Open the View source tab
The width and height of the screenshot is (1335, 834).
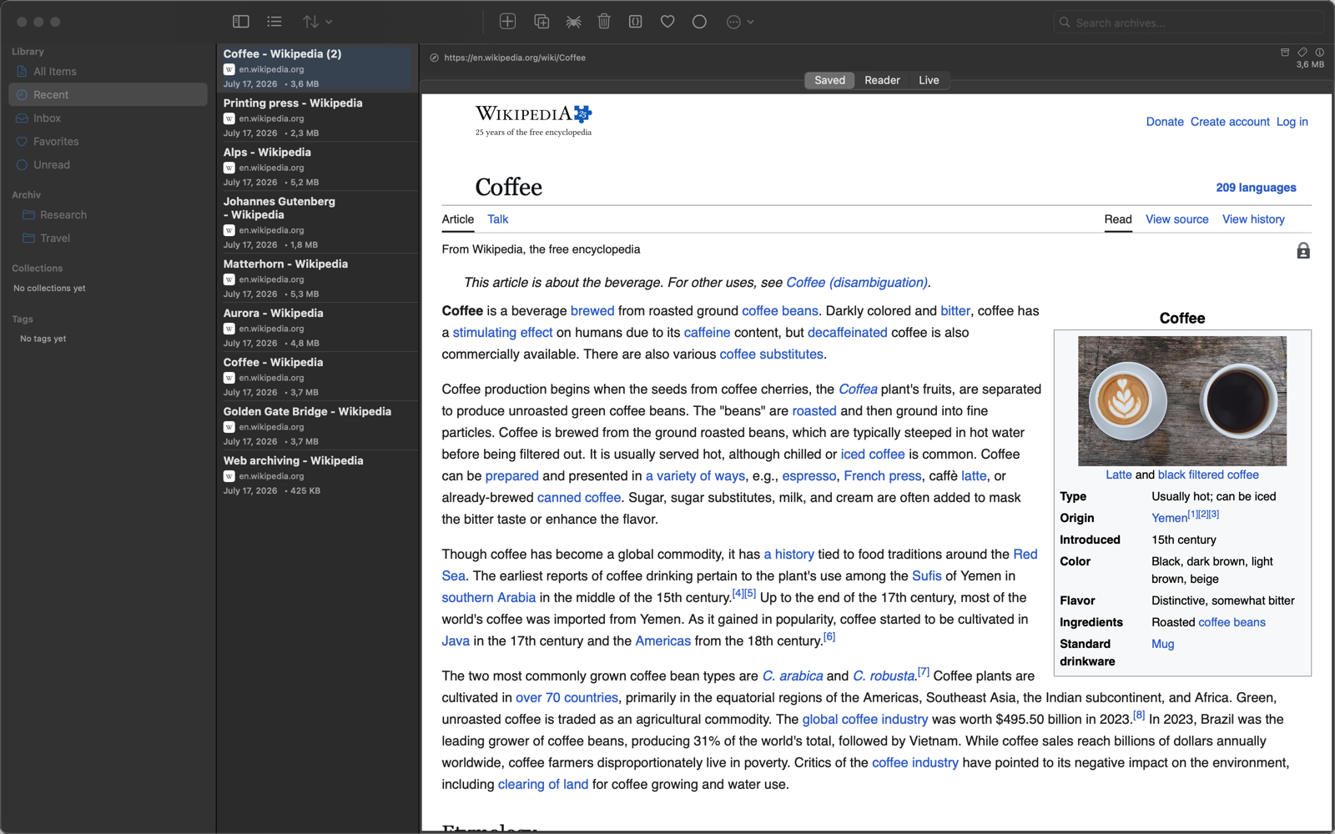1177,219
